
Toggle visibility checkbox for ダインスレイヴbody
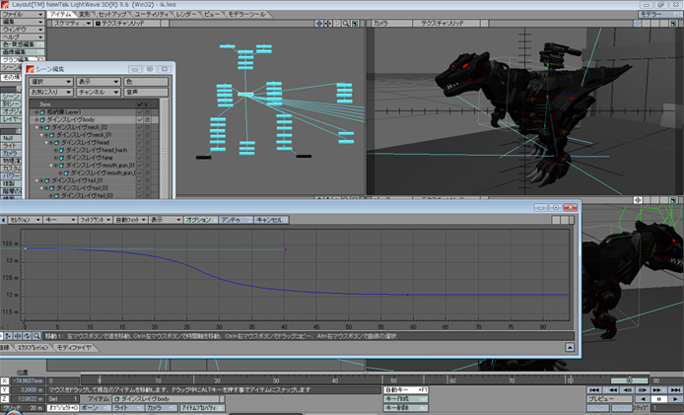pos(140,119)
